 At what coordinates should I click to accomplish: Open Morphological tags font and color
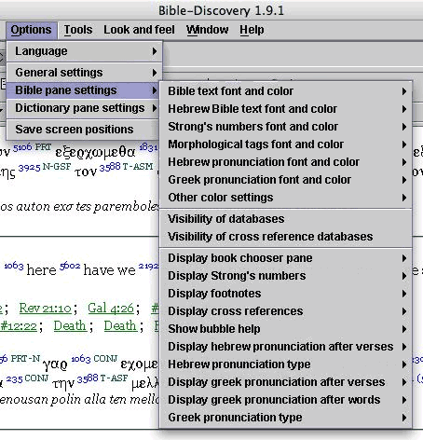click(286, 144)
